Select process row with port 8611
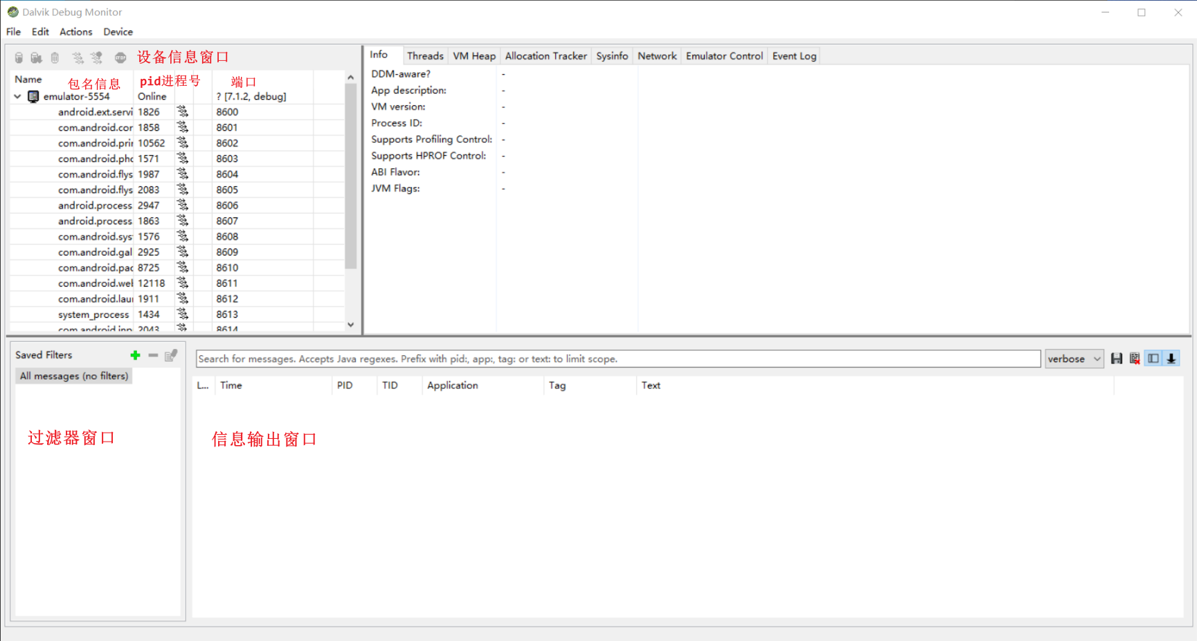This screenshot has width=1197, height=641. (x=177, y=283)
